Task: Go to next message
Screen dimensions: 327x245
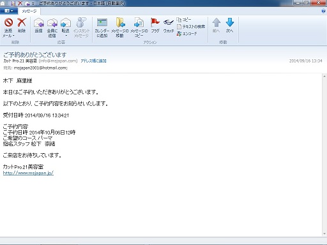Action: click(230, 26)
